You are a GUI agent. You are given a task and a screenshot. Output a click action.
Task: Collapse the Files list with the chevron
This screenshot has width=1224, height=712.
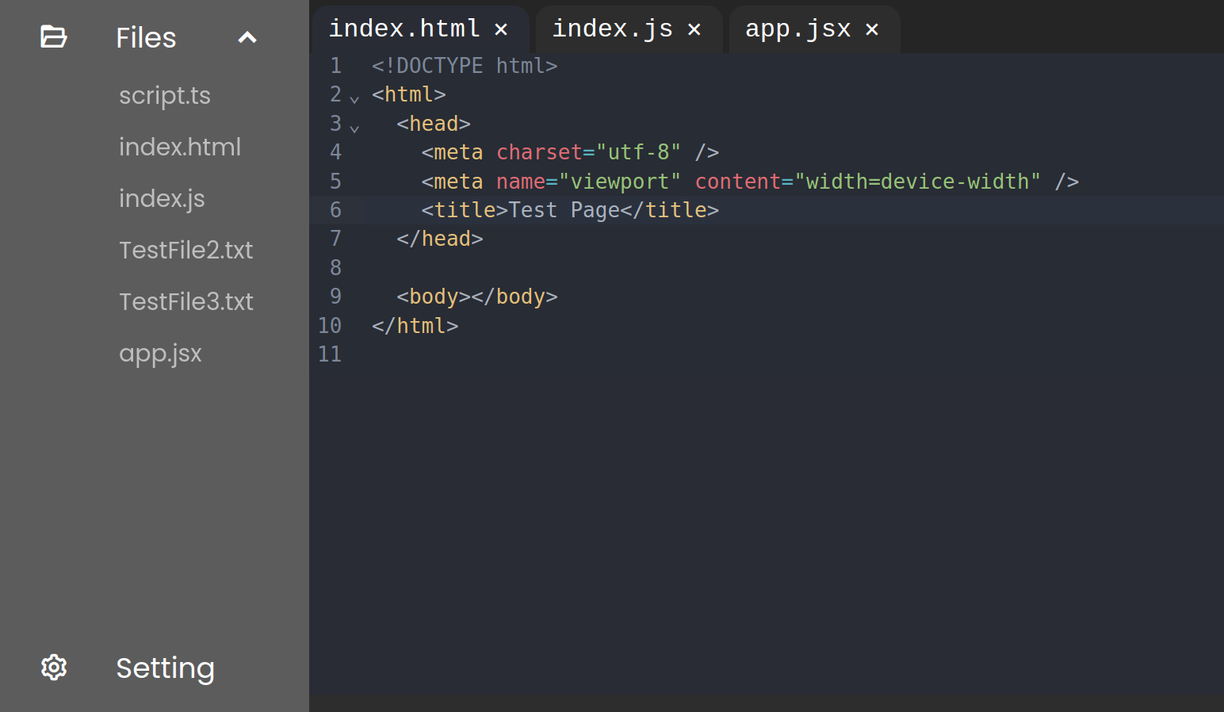coord(247,37)
